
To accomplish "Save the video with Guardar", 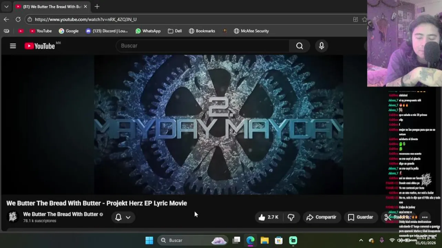I will [360, 217].
